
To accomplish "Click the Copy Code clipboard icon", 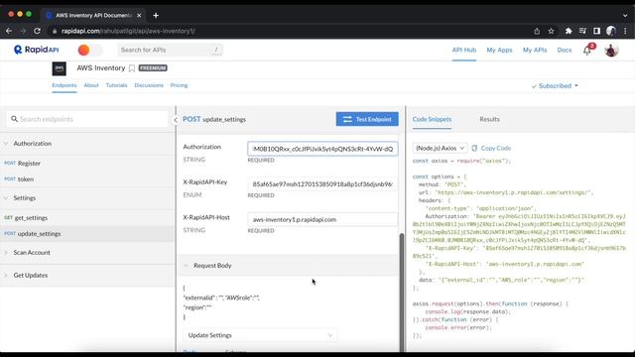I will click(474, 148).
